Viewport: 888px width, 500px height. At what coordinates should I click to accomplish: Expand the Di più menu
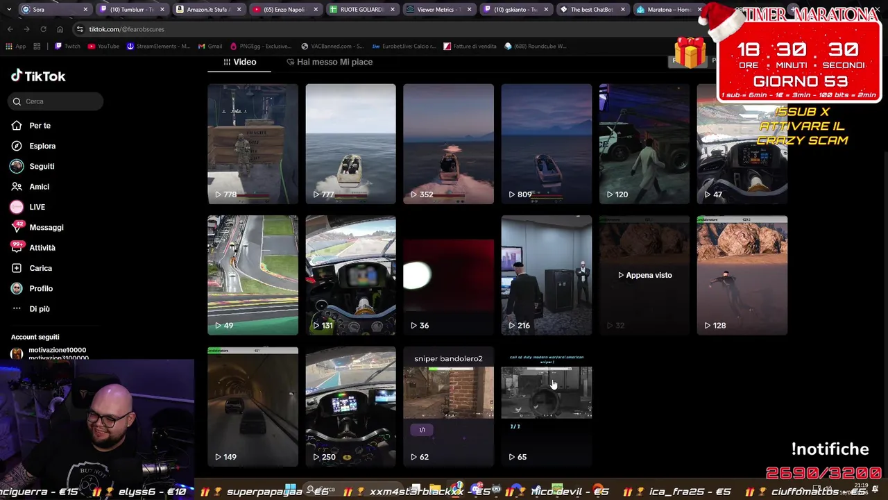coord(40,308)
